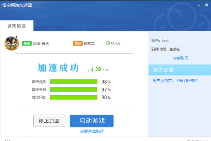
Task: Click the 97% packet loss value
Action: pos(106,90)
